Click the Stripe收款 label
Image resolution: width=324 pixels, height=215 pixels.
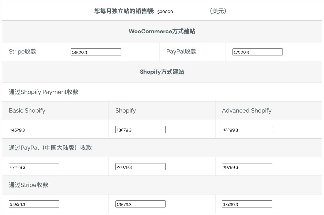click(x=23, y=52)
